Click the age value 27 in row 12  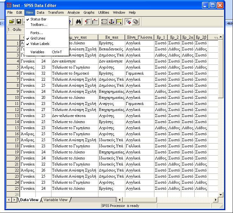pyautogui.click(x=43, y=110)
